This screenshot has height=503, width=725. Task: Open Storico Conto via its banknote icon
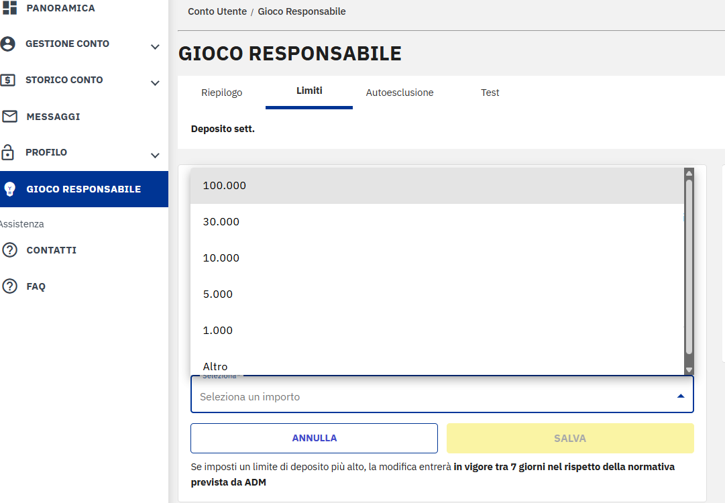[9, 80]
